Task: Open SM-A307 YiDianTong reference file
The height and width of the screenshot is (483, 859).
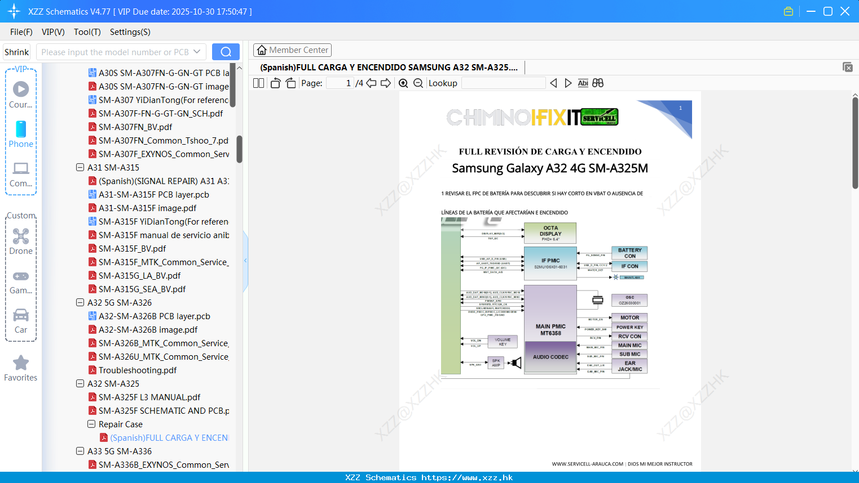Action: coord(158,100)
